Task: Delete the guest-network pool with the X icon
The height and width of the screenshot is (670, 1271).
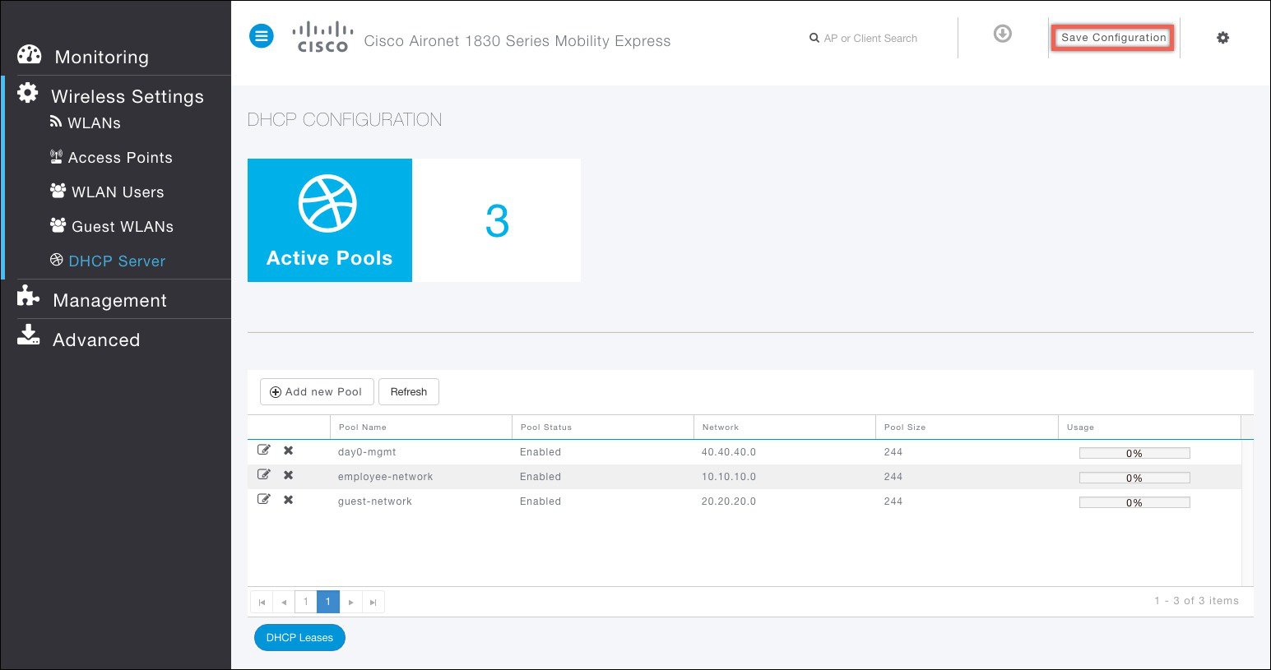Action: click(x=287, y=498)
